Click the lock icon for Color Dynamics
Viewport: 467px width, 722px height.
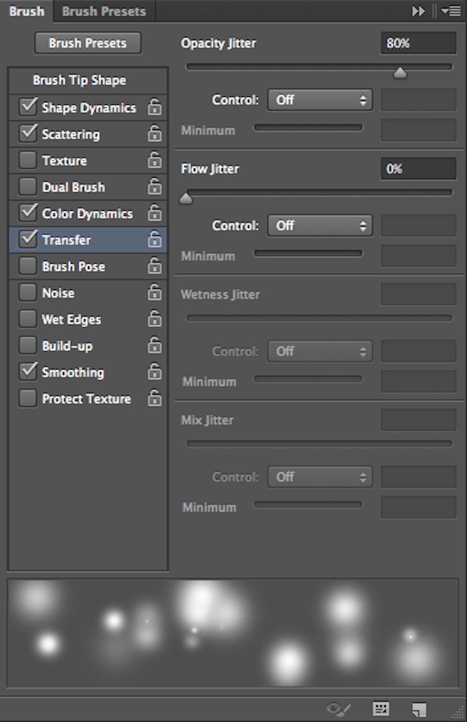(155, 213)
